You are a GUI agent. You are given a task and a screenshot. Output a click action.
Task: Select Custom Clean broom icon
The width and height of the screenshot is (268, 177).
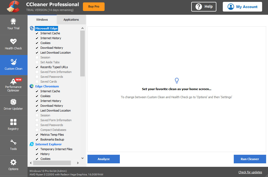click(13, 62)
